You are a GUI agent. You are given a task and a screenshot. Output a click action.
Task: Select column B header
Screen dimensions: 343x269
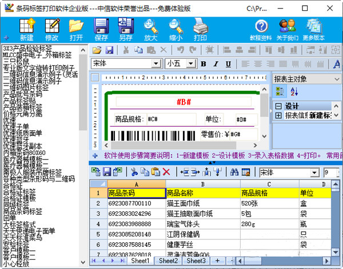(x=203, y=184)
